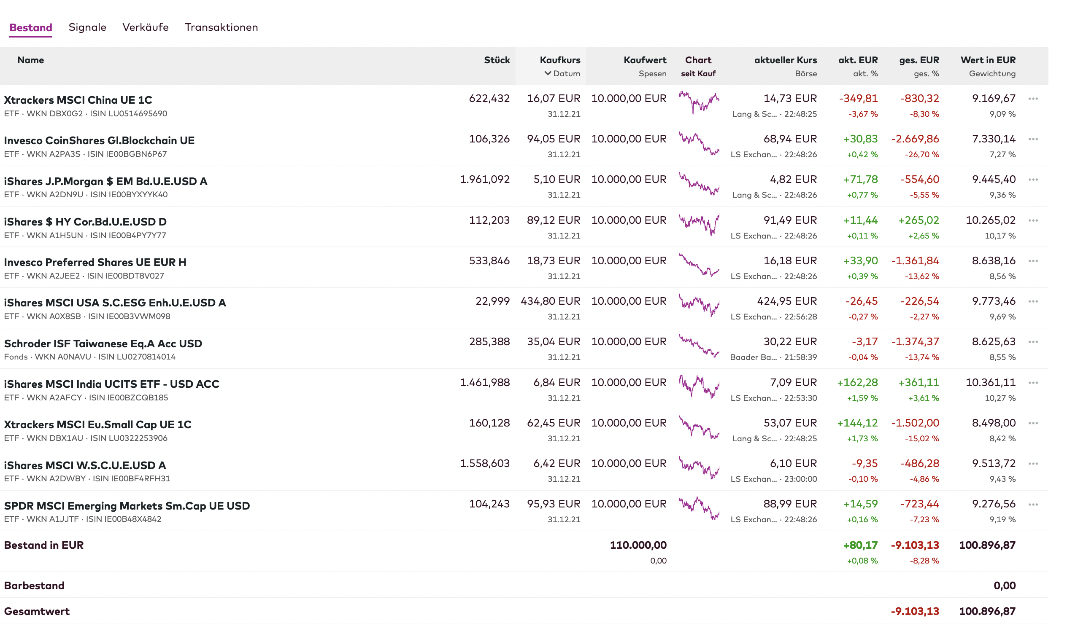Screen dimensions: 1086x628
Task: Click sparkline chart of Xtrackers MSCI China
Action: [x=699, y=102]
